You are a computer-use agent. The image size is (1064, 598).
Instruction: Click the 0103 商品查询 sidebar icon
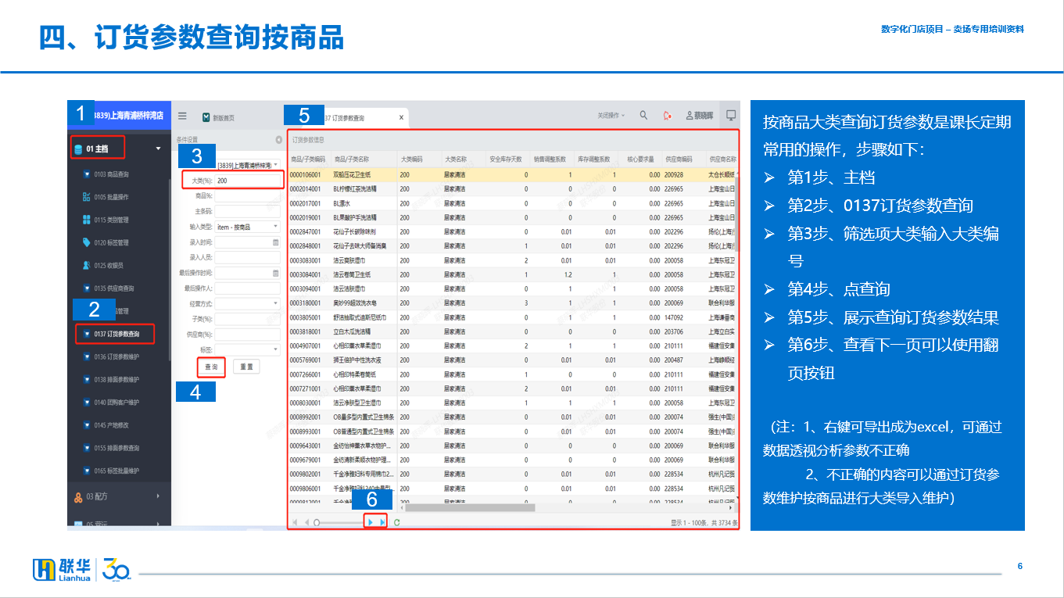coord(86,174)
